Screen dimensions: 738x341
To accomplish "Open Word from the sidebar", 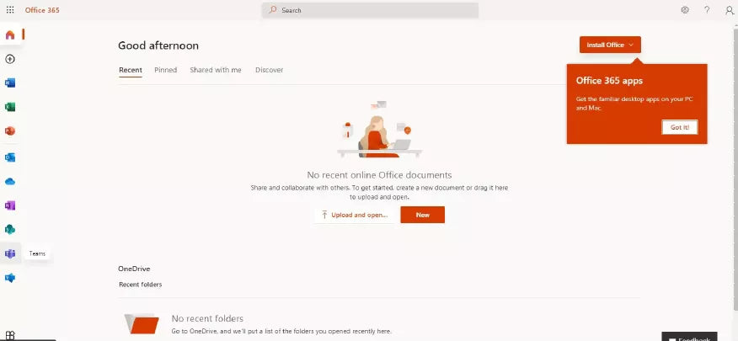I will 10,83.
